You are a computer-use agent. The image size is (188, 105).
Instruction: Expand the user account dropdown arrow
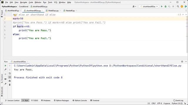[136, 6]
